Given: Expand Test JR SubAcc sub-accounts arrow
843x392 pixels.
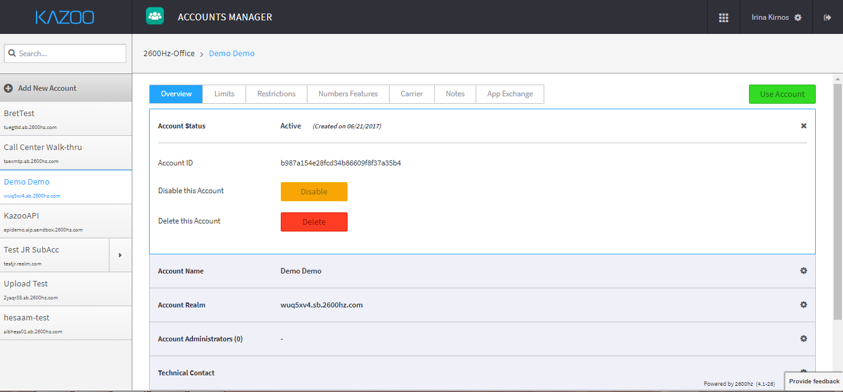Looking at the screenshot, I should (120, 255).
